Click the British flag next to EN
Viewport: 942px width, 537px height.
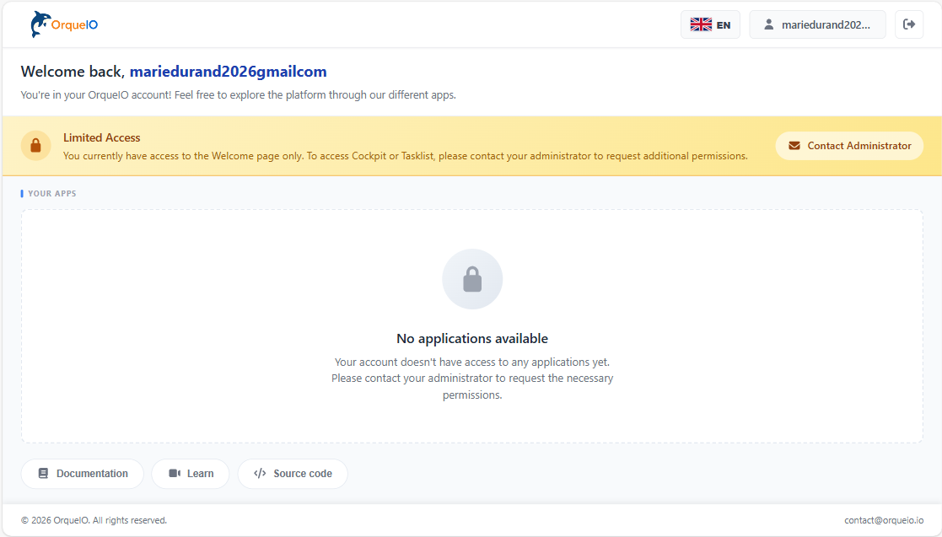pos(699,24)
